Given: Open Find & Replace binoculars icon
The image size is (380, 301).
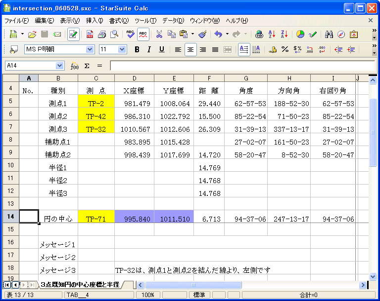Looking at the screenshot, I should tap(329, 35).
